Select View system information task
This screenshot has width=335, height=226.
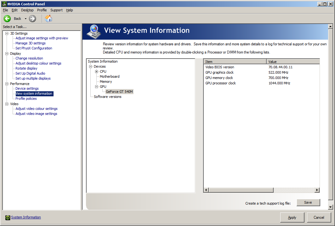coord(34,93)
